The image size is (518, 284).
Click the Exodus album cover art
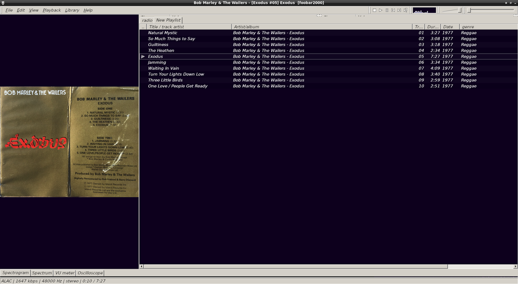click(x=69, y=142)
